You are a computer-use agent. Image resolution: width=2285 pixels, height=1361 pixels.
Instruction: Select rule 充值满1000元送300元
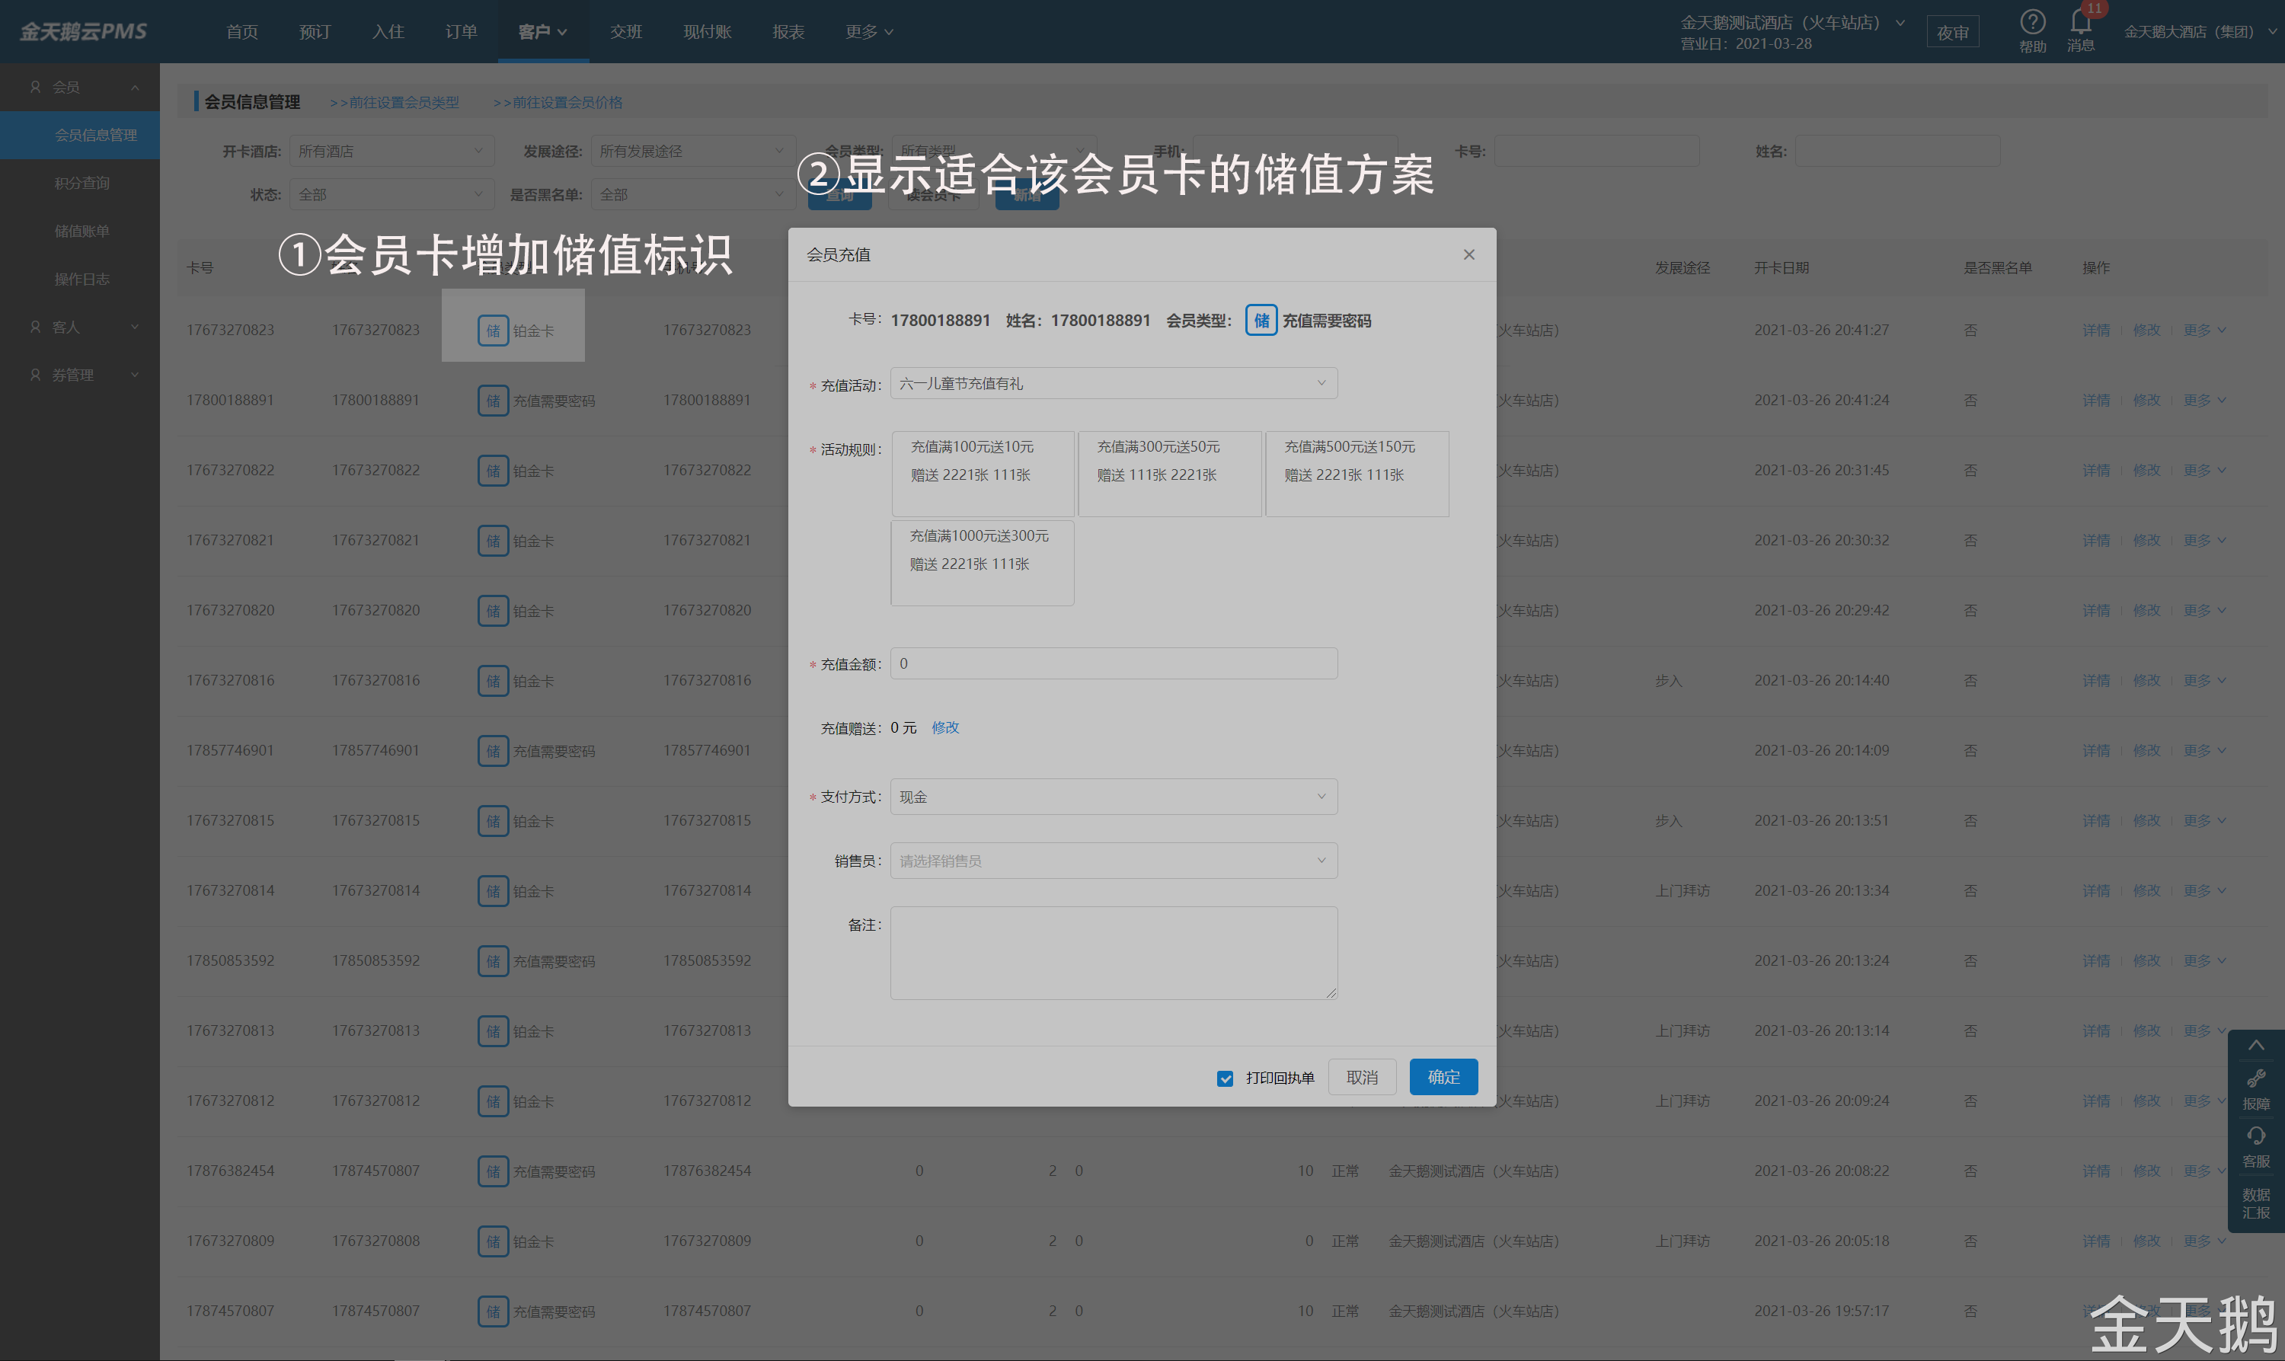pyautogui.click(x=982, y=563)
